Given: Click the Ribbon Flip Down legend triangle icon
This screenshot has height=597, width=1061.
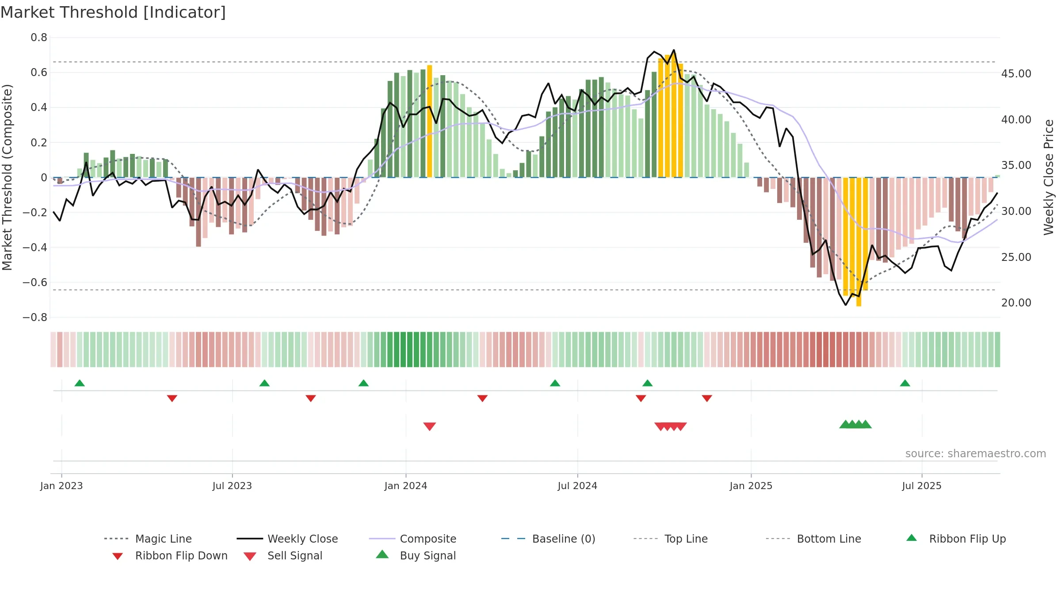Looking at the screenshot, I should 118,556.
